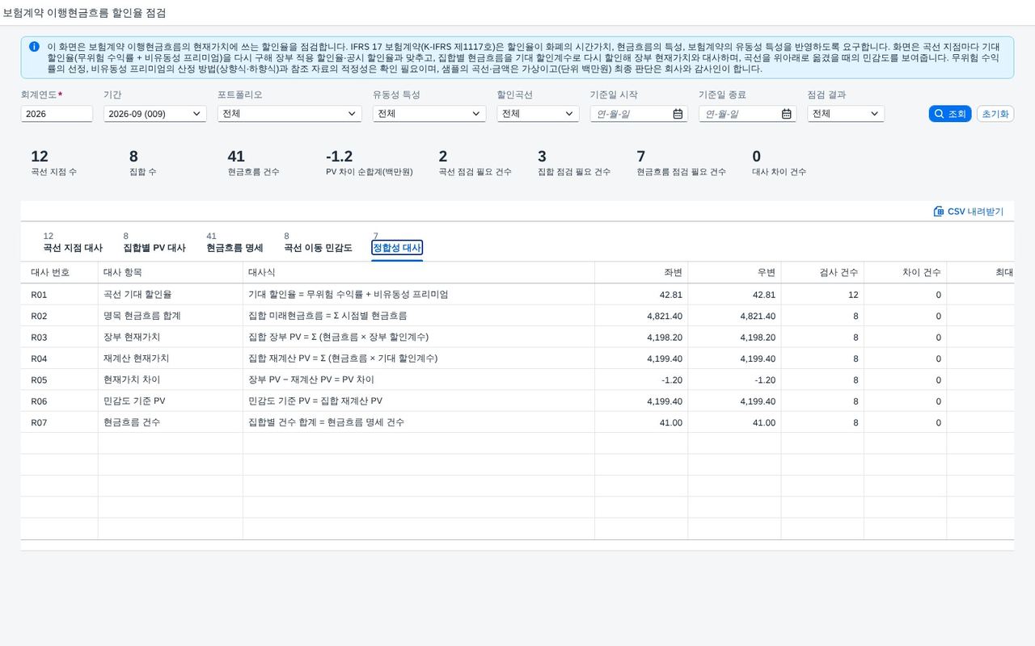The image size is (1035, 646).
Task: Click the 재계산 현재가치 cell
Action: [x=171, y=359]
